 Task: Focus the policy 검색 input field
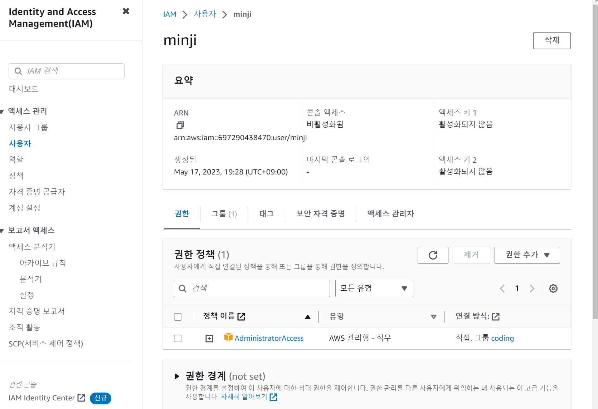click(x=252, y=289)
